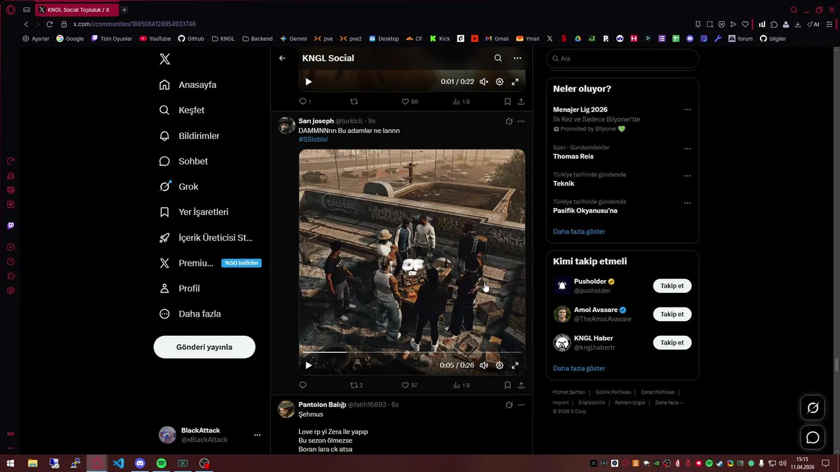Open the X logo home link
This screenshot has height=472, width=840.
(165, 59)
